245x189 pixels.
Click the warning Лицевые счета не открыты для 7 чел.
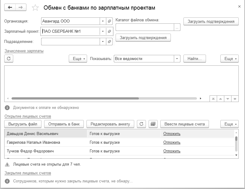47,164
